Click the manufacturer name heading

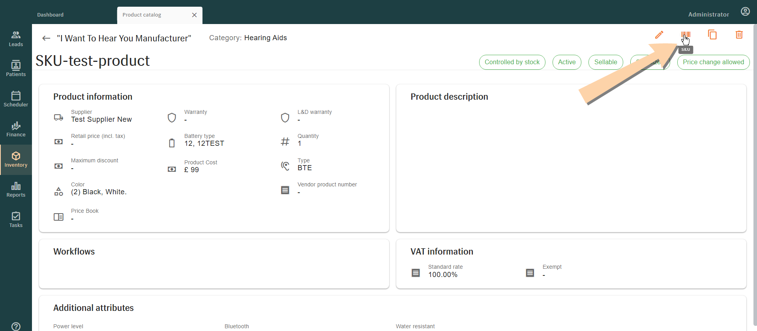pyautogui.click(x=124, y=38)
